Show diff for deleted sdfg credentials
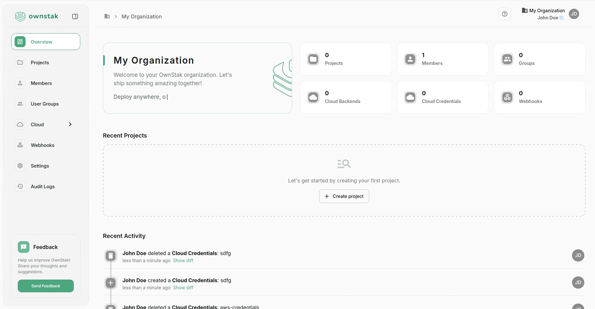The width and height of the screenshot is (595, 309). [183, 261]
